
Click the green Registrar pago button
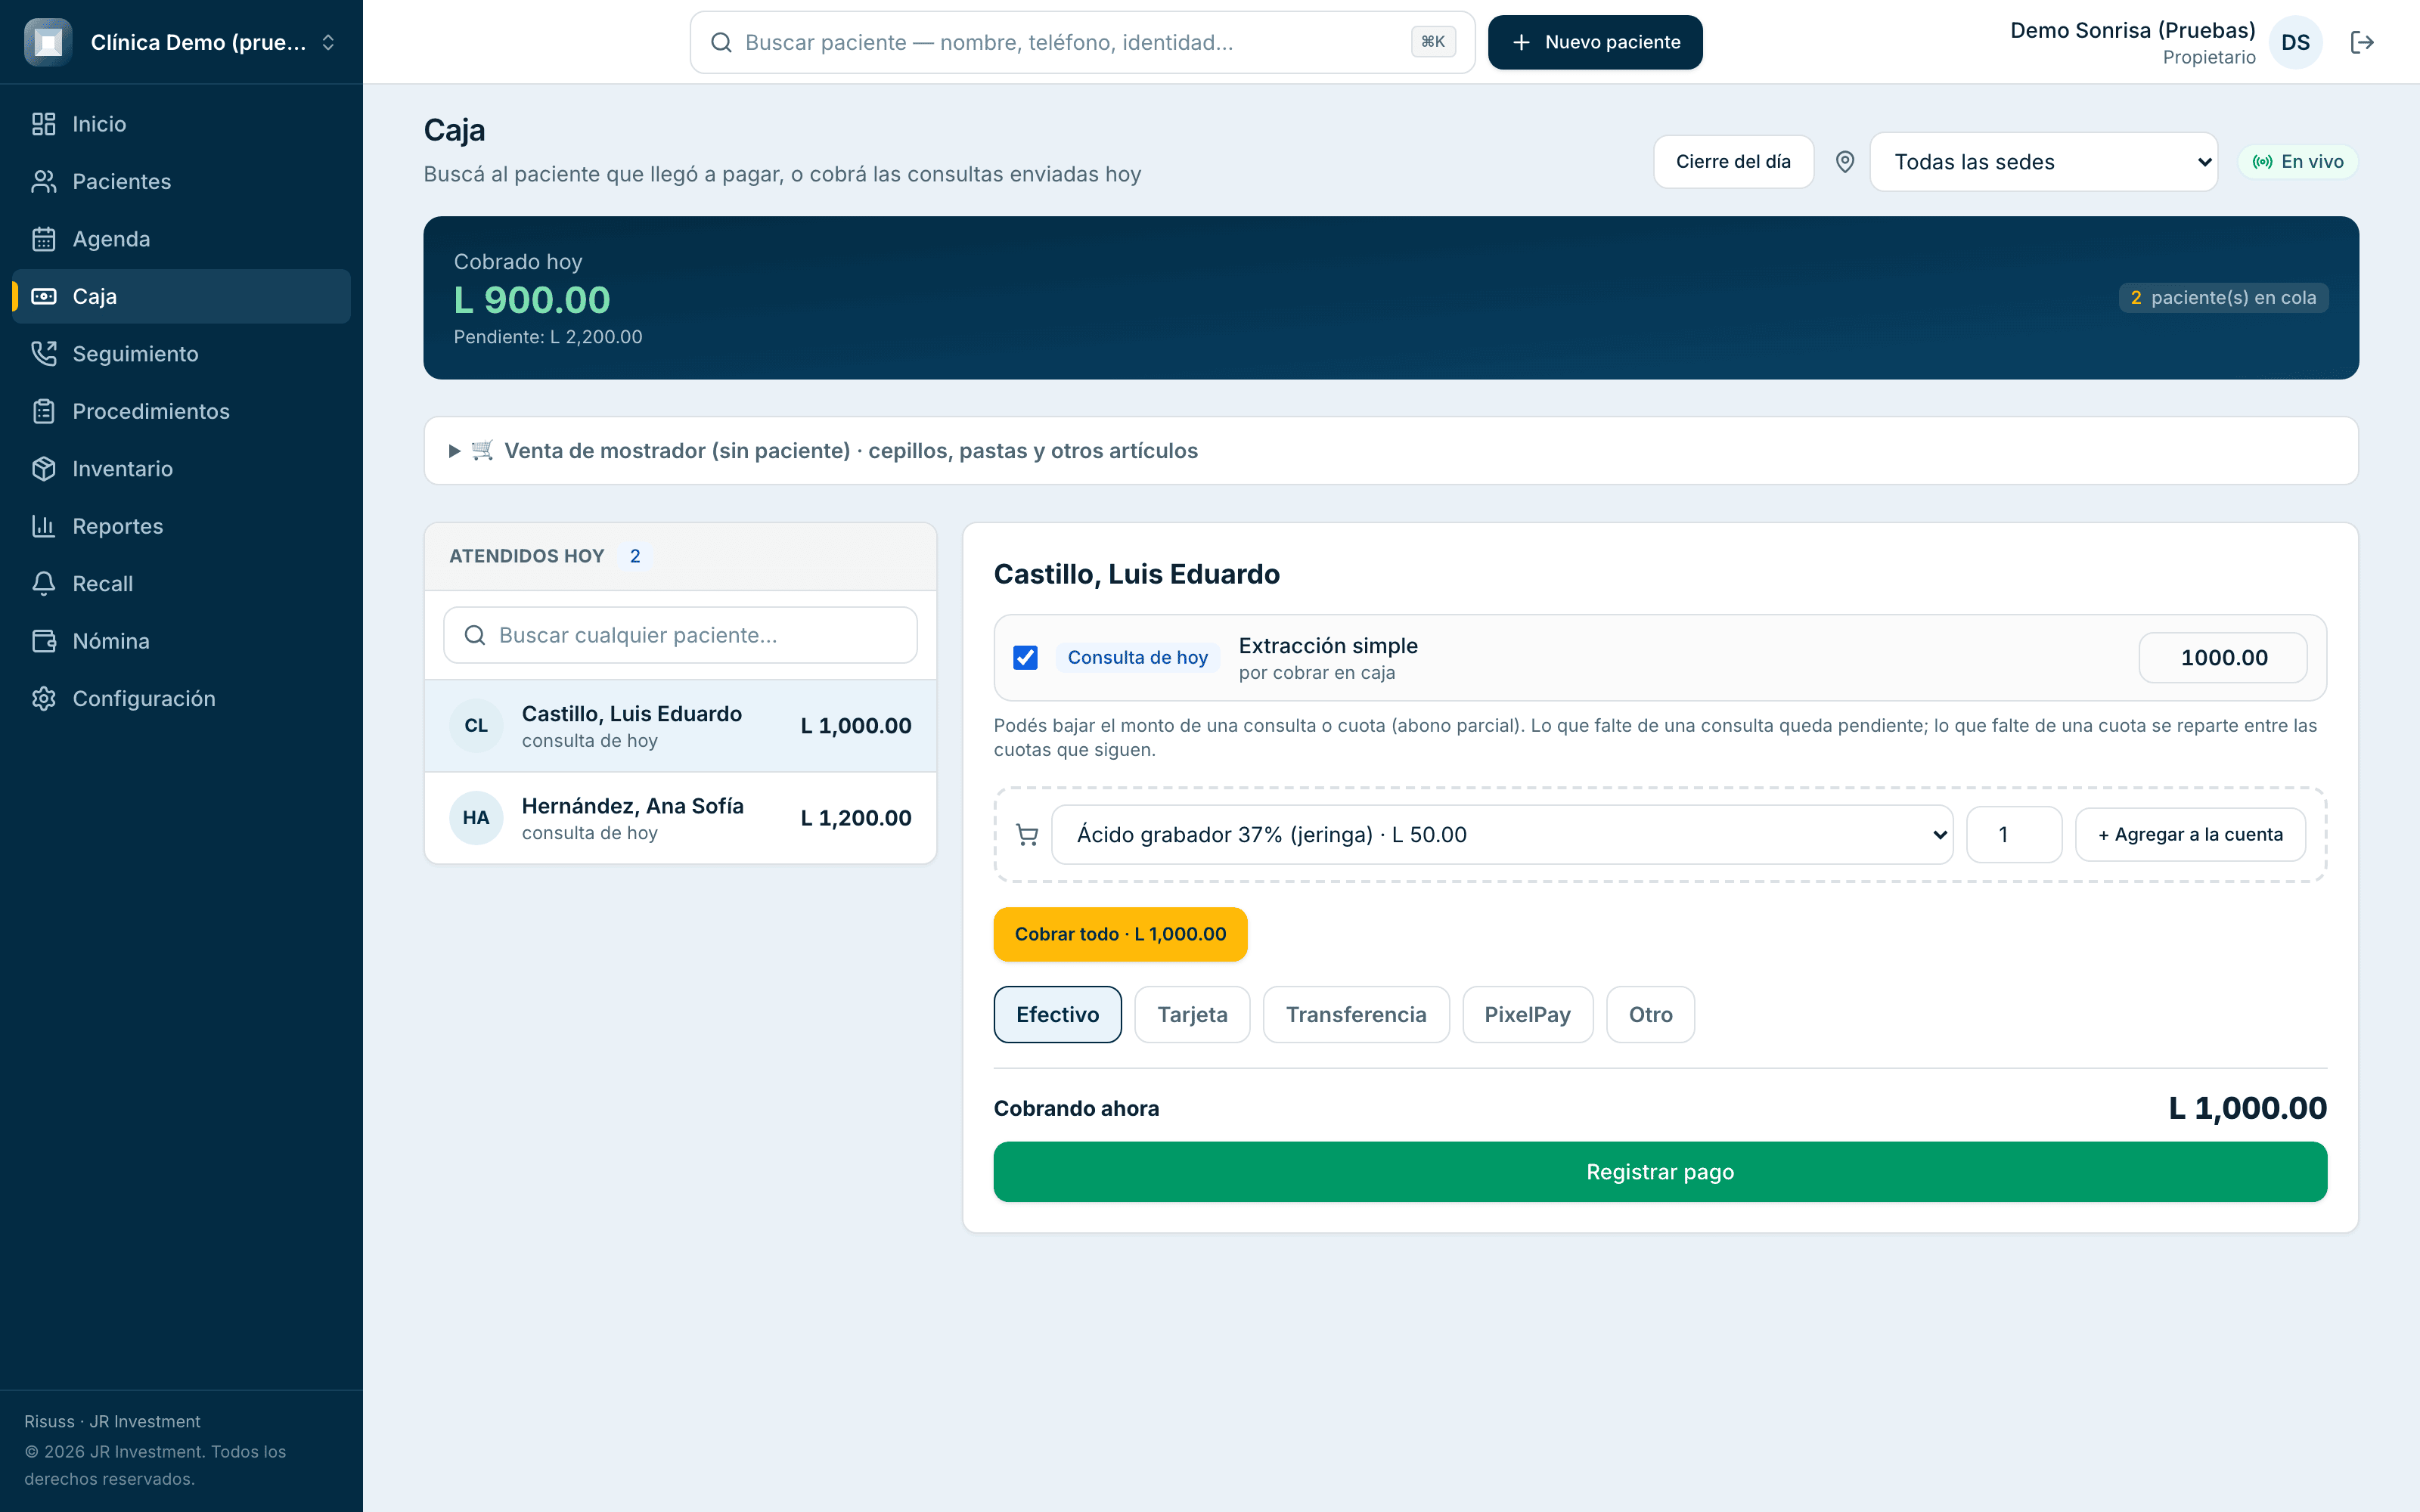[x=1660, y=1172]
